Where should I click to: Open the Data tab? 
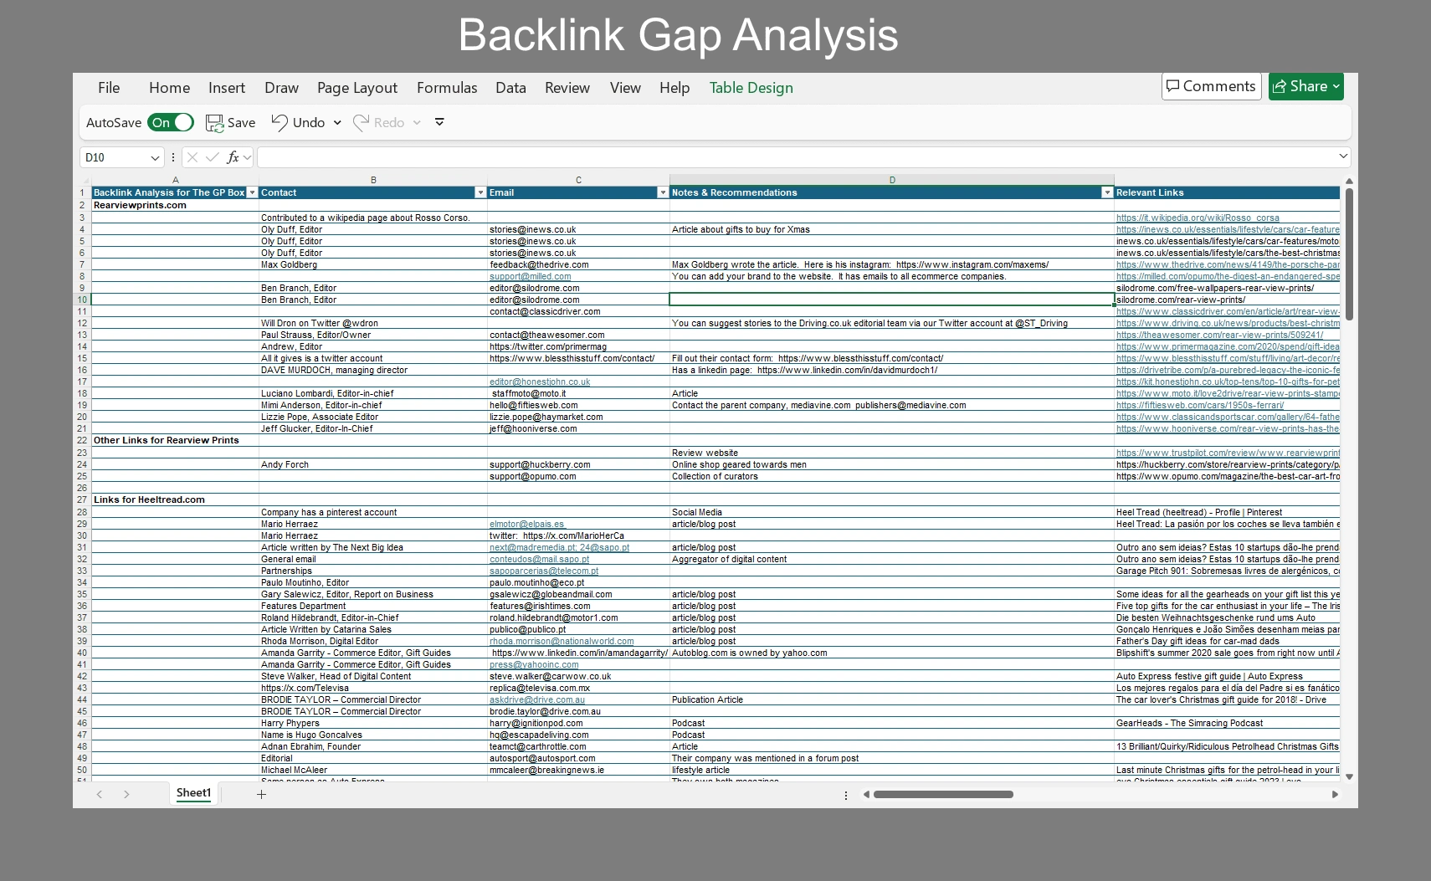(x=510, y=88)
